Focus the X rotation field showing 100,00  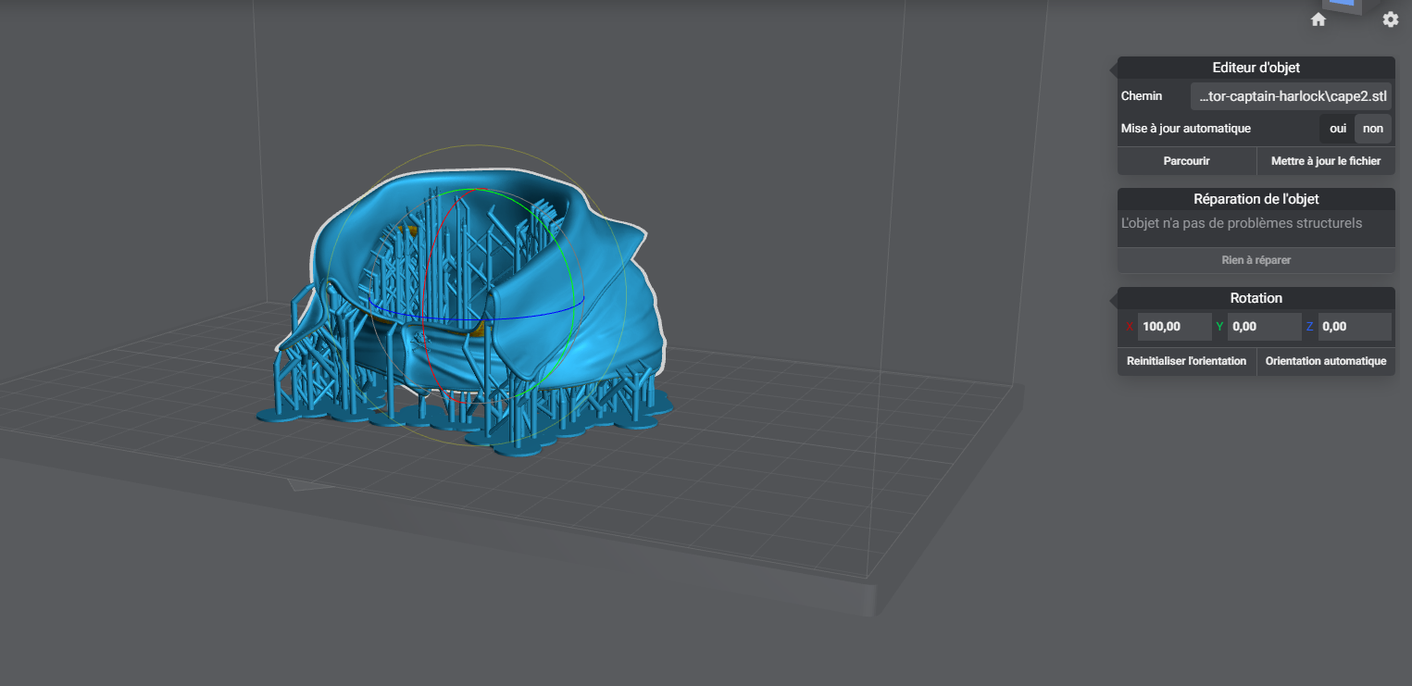coord(1174,327)
